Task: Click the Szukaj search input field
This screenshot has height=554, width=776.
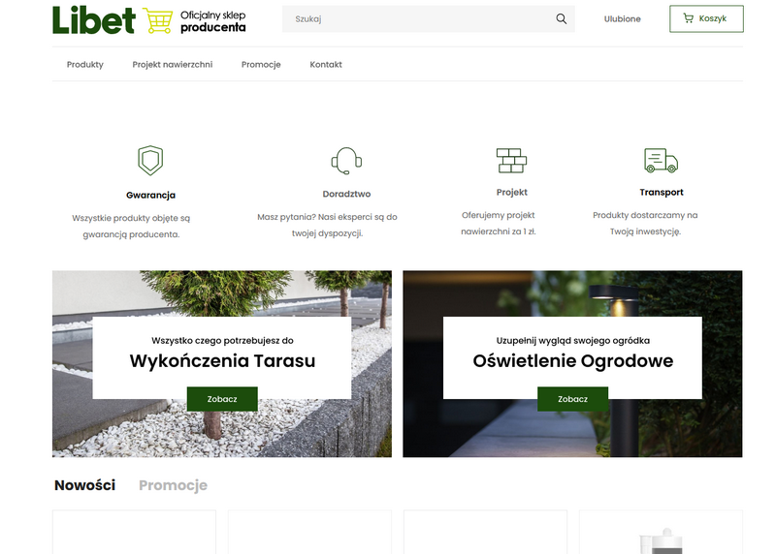Action: click(x=429, y=18)
